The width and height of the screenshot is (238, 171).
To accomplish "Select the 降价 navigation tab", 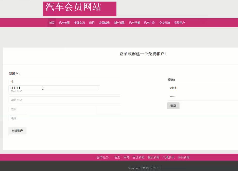I will point(92,23).
